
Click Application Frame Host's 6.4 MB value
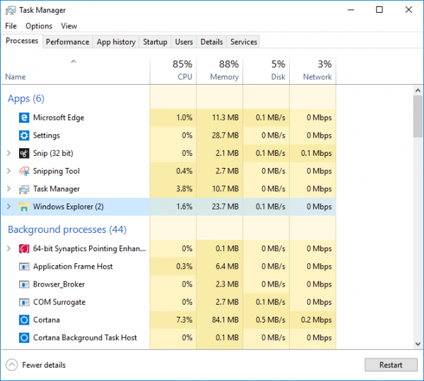click(227, 267)
